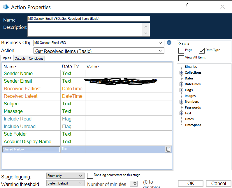The width and height of the screenshot is (232, 188).
Task: Open the Stage logging dropdown
Action: coord(65,176)
